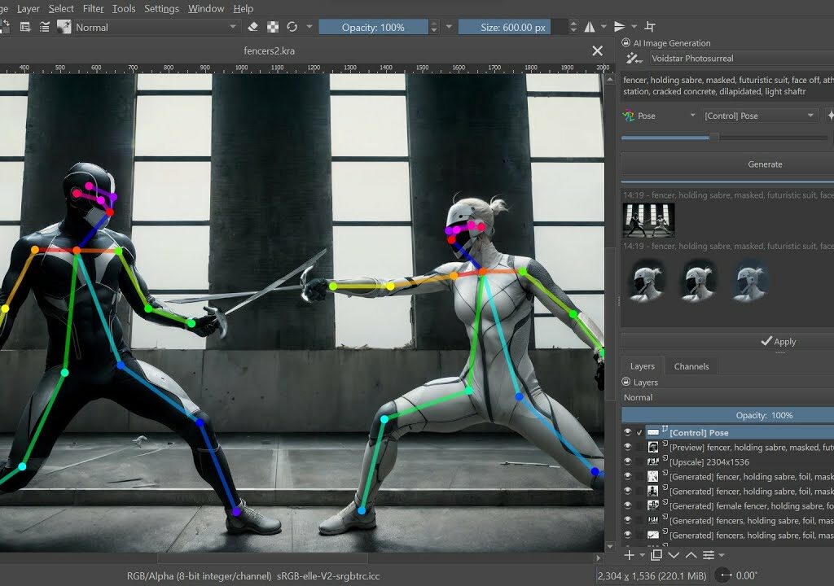Image resolution: width=834 pixels, height=586 pixels.
Task: Select the two-fencers generated result thumbnail
Action: (x=648, y=220)
